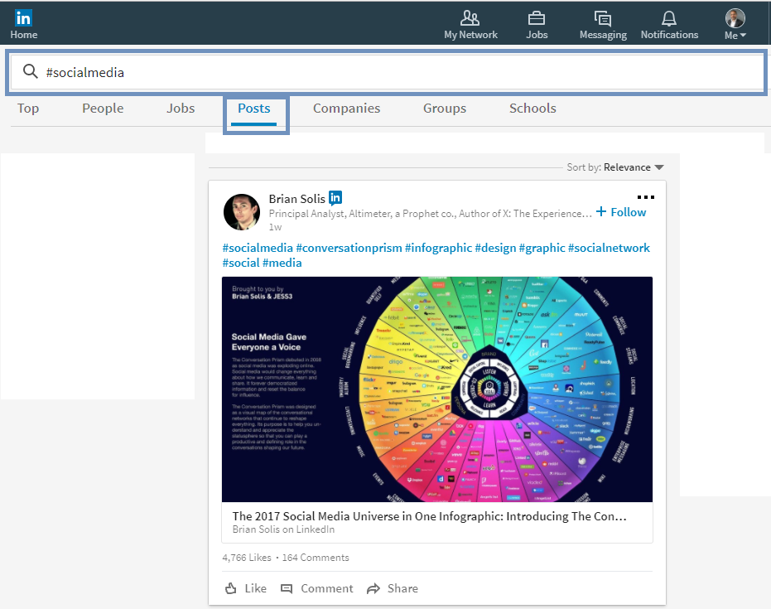
Task: Click the LinkedIn badge beside Brian Solis
Action: pos(335,198)
